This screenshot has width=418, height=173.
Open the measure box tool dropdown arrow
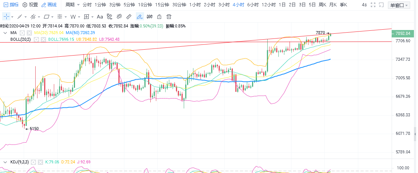coord(92,17)
